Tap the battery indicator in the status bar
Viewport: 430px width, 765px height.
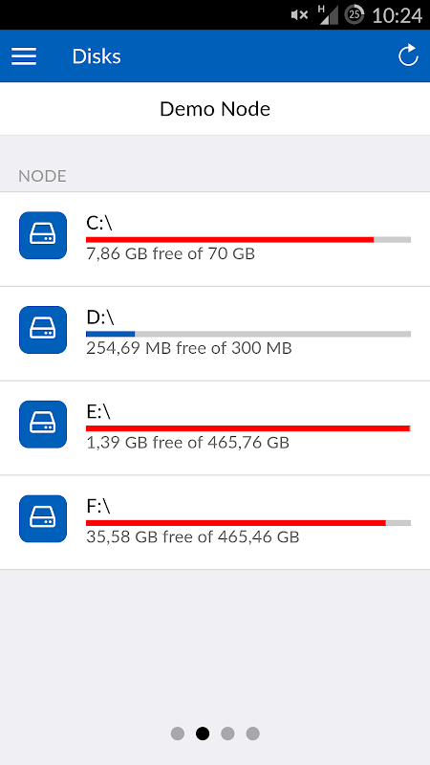point(355,15)
